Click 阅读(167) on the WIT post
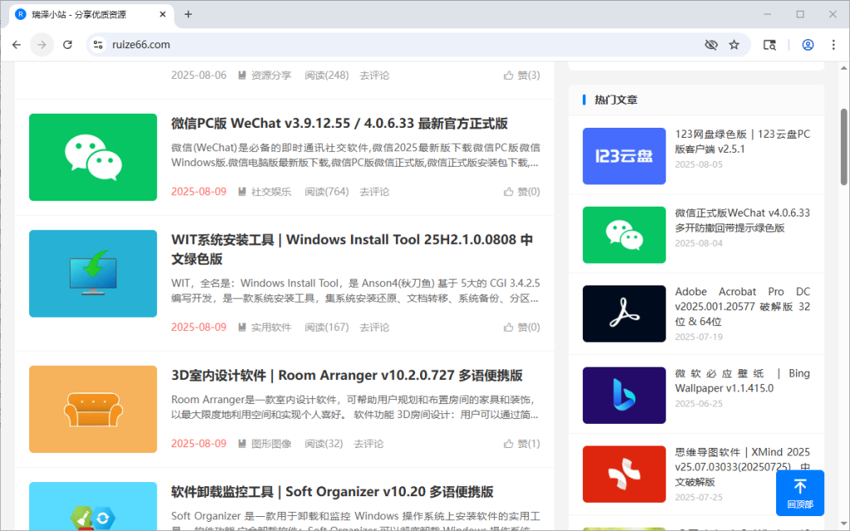The height and width of the screenshot is (531, 850). (x=326, y=327)
